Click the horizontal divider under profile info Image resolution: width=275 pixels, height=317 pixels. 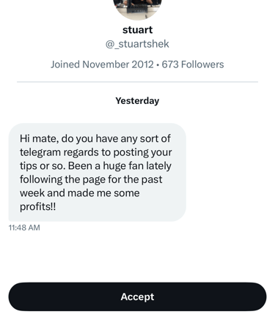[x=137, y=82]
